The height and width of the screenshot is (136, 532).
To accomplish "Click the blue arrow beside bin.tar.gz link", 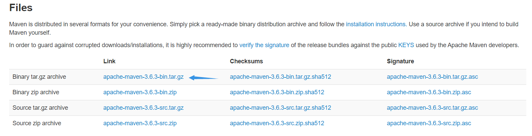I will 204,78.
